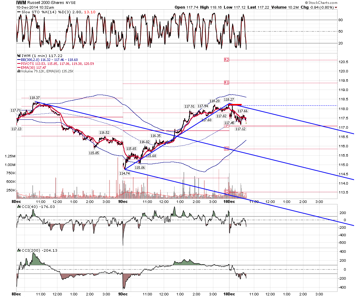Click the IWM (1 min) 117.22 label
This screenshot has height=299, width=358.
point(42,56)
